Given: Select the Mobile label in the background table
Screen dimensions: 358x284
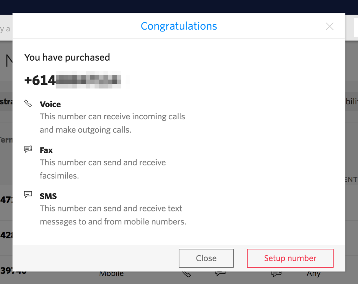Looking at the screenshot, I should (111, 274).
